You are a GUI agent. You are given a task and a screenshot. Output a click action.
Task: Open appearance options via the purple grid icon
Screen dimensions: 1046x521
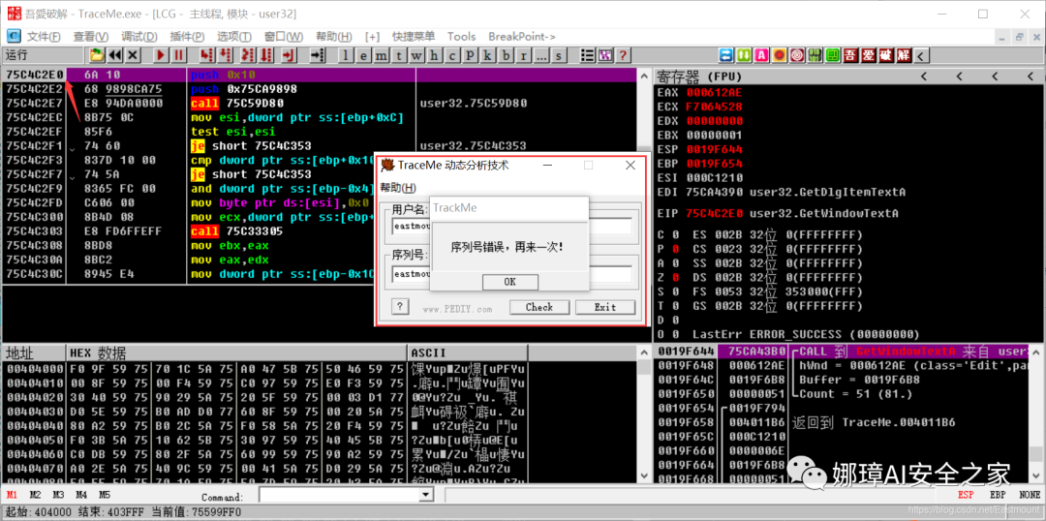605,55
